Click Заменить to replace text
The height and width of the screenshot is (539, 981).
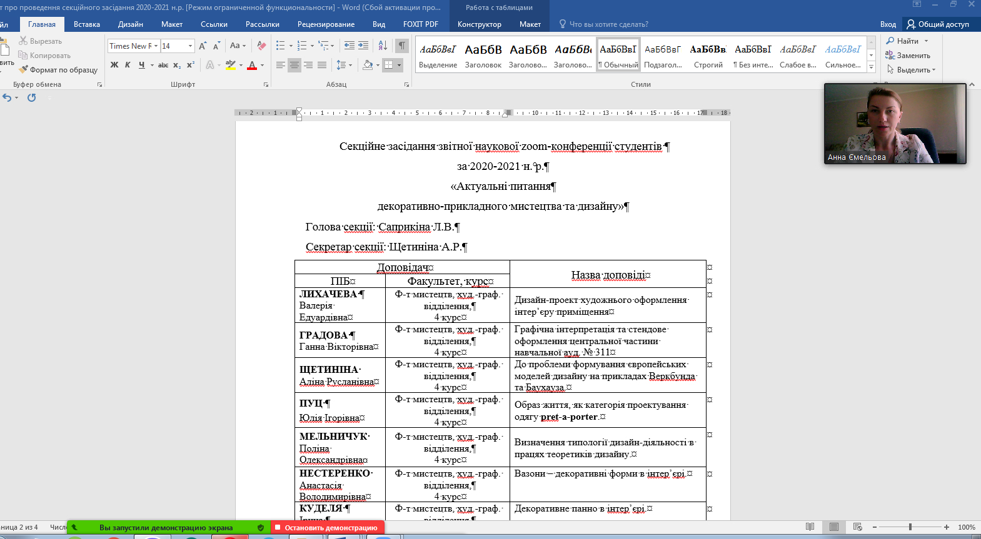coord(908,55)
